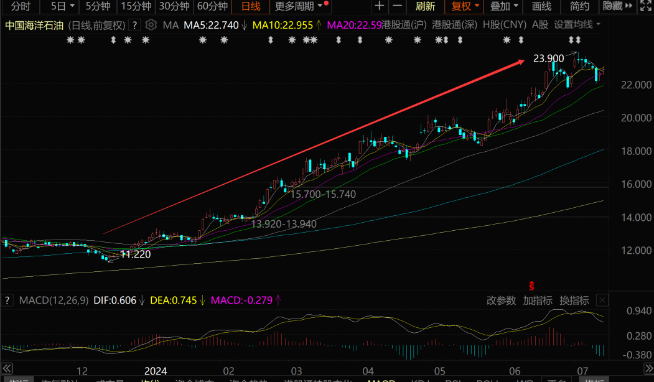Click the DEA:0.745 value
The width and height of the screenshot is (654, 382).
point(174,300)
